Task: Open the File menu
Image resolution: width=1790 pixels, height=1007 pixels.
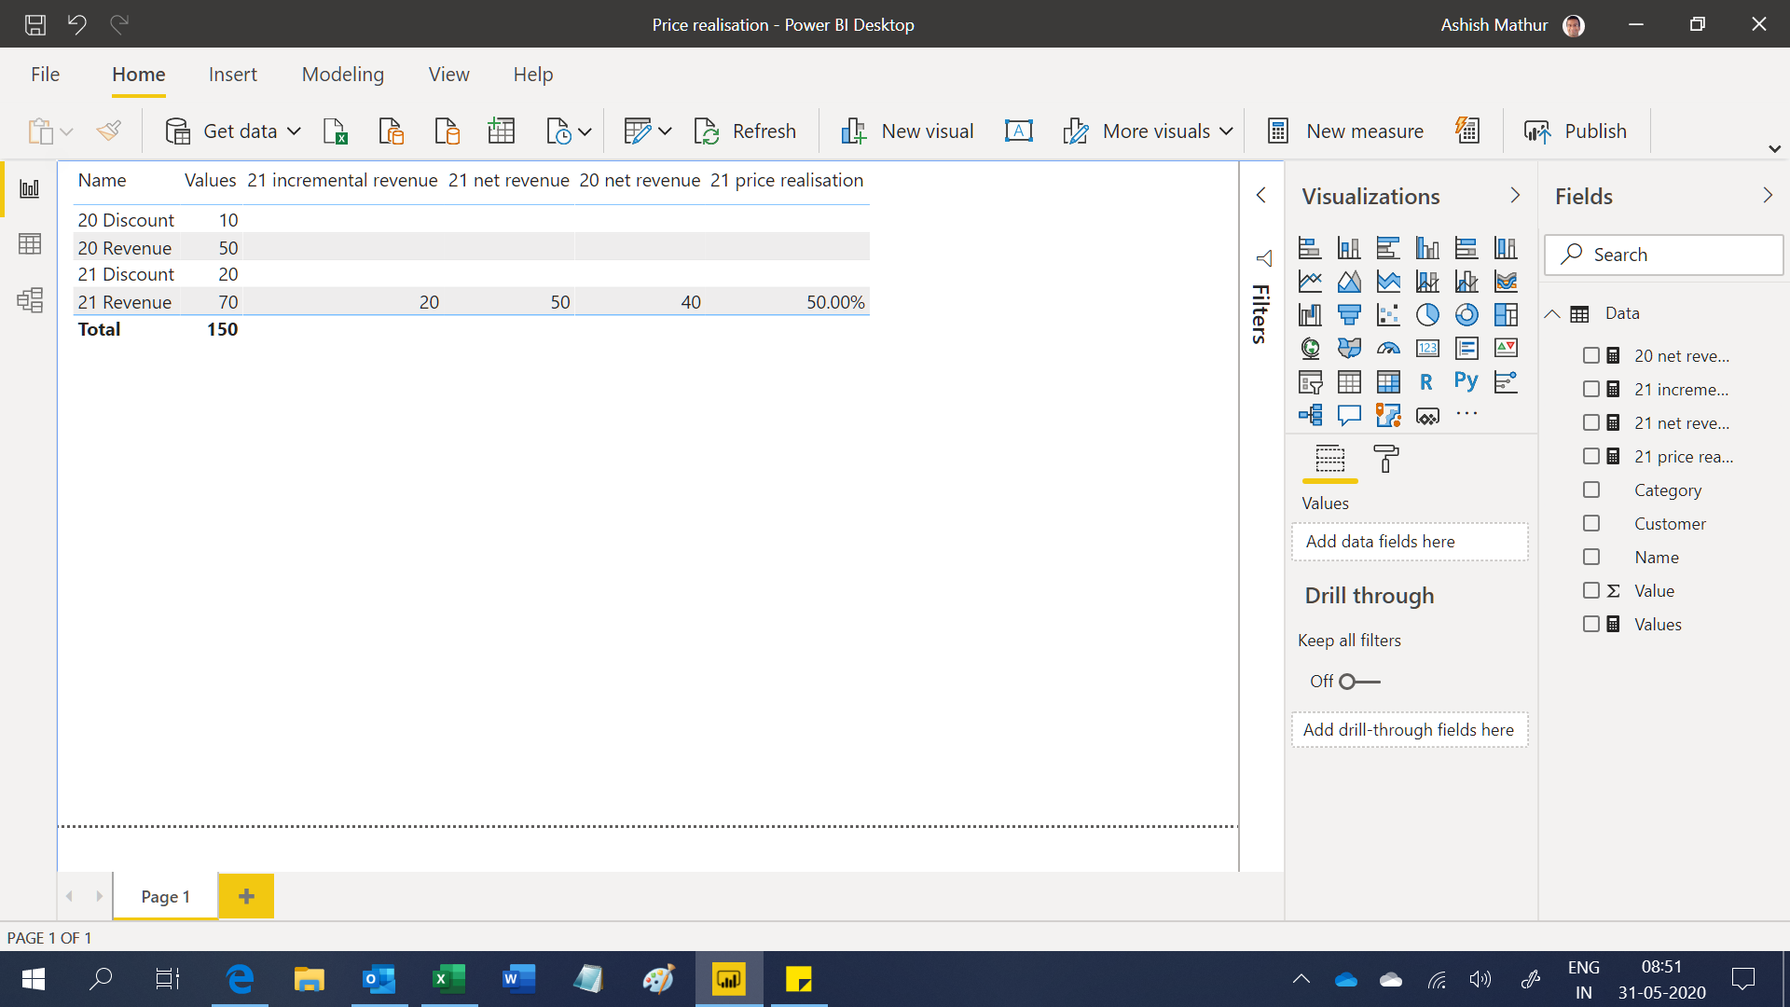Action: 45,75
